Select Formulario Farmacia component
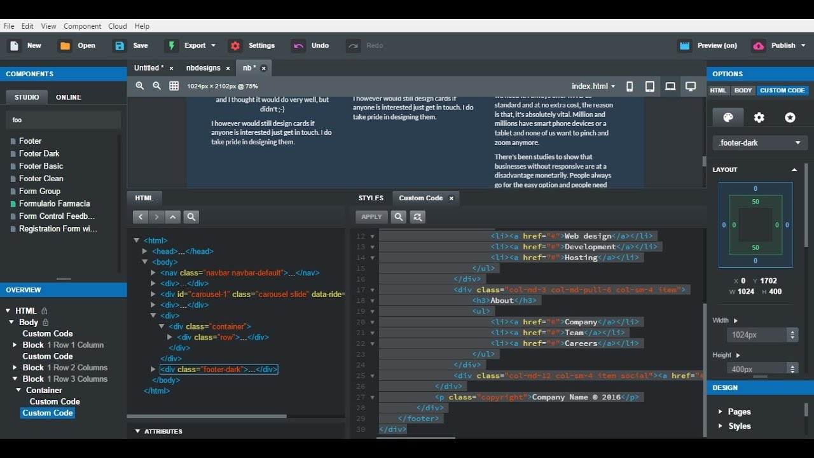 point(55,204)
